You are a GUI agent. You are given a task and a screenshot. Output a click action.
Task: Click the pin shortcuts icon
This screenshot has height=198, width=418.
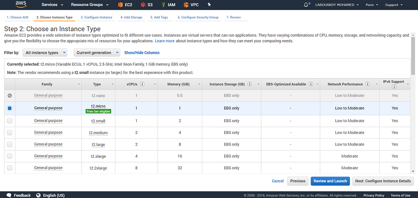click(x=209, y=5)
